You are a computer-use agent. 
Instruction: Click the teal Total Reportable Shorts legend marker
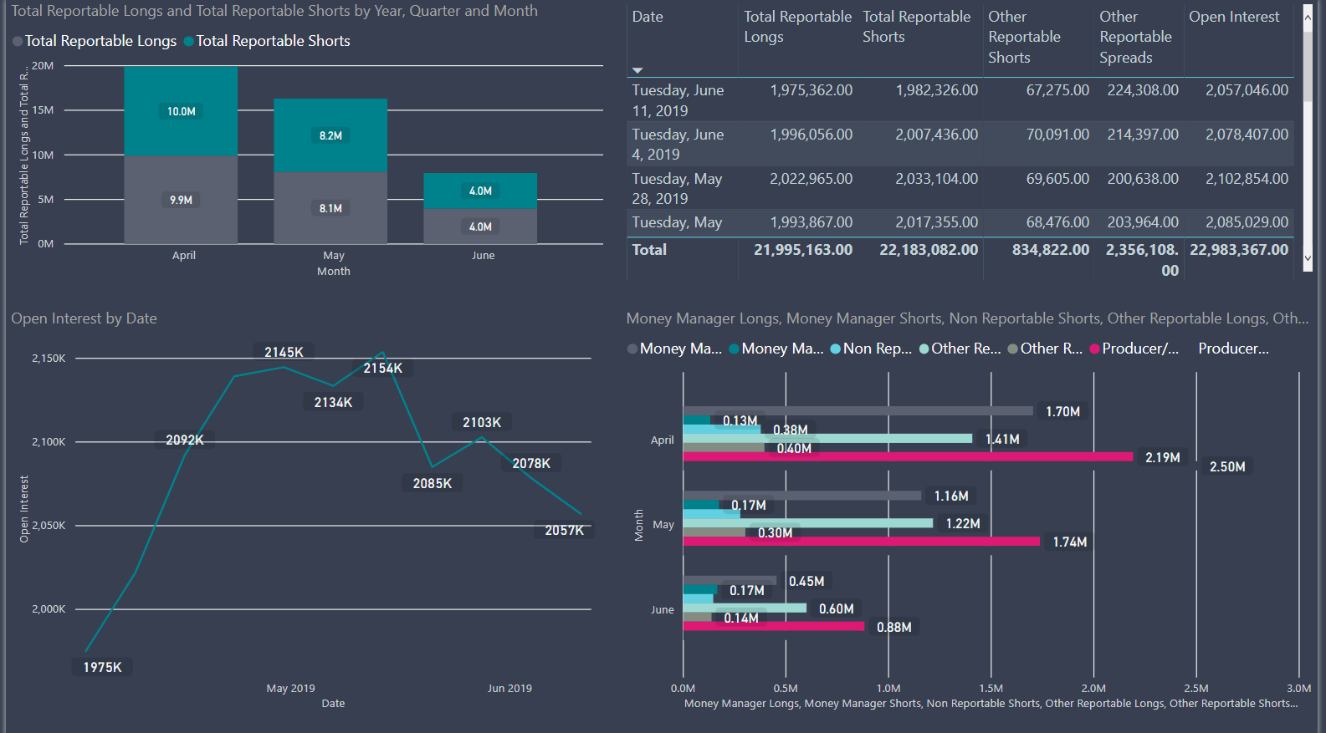point(189,42)
